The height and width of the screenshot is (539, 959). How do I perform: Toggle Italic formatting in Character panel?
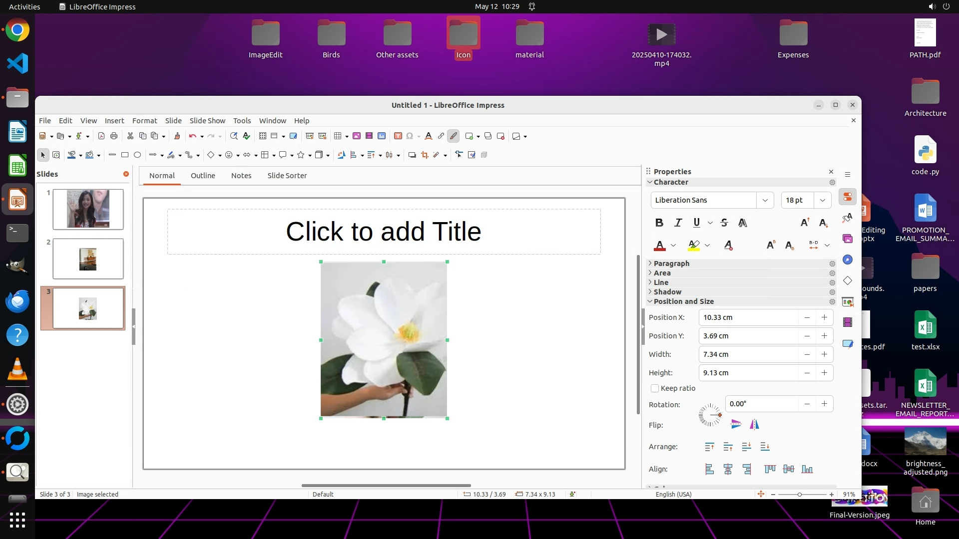pyautogui.click(x=678, y=223)
